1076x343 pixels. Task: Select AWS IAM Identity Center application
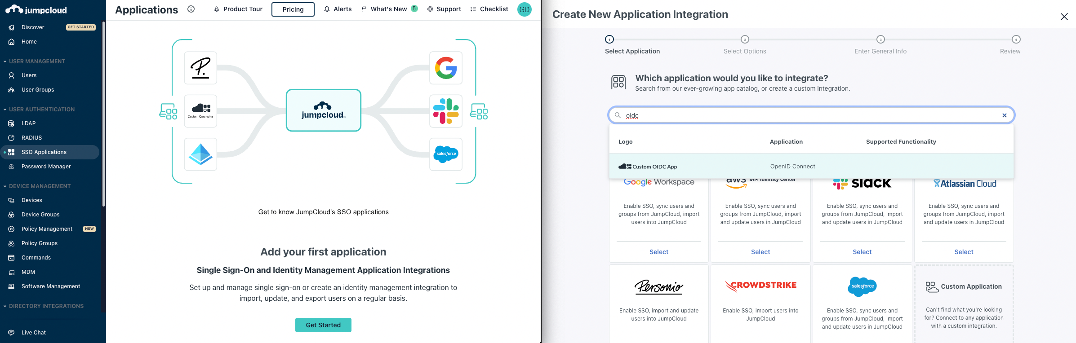click(760, 252)
